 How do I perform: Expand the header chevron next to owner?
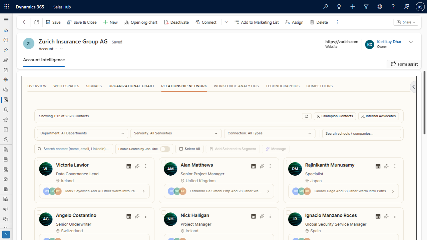(x=411, y=42)
